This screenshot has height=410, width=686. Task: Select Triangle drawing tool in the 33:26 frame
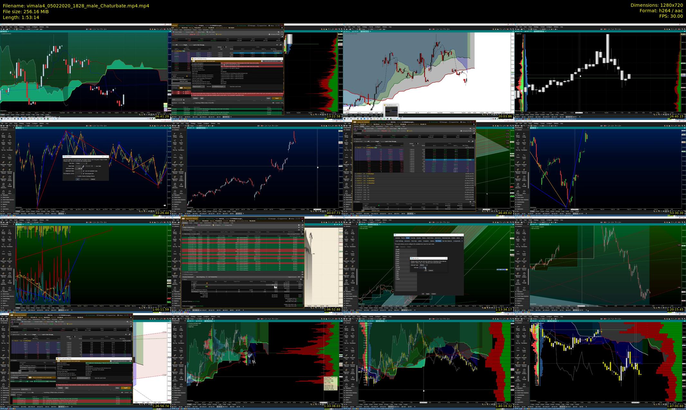pyautogui.click(x=10, y=185)
